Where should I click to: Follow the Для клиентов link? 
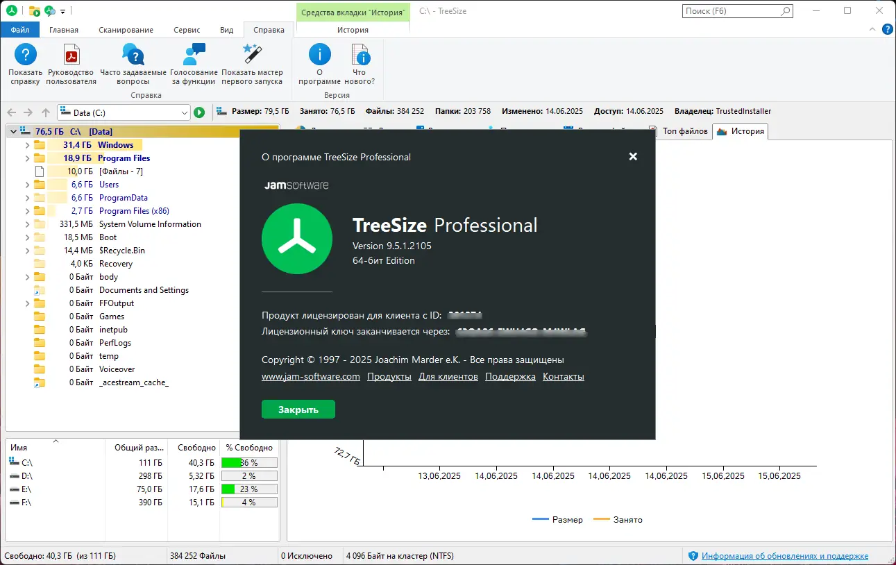coord(448,377)
